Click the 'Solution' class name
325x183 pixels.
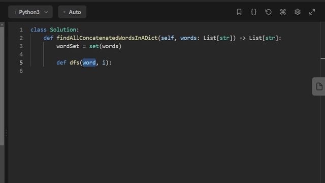(x=63, y=29)
